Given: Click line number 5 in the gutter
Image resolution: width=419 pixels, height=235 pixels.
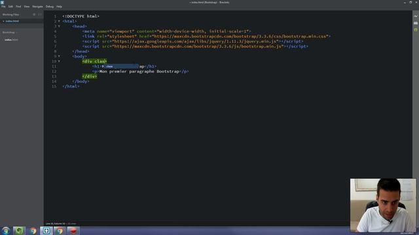Looking at the screenshot, I should click(55, 37).
